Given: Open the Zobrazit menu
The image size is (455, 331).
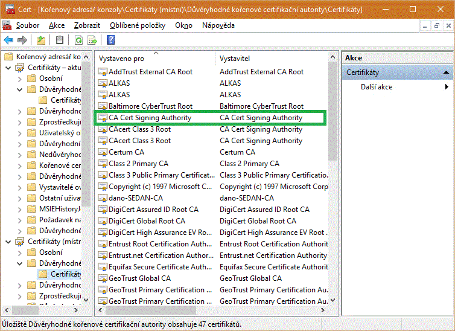Looking at the screenshot, I should pyautogui.click(x=87, y=25).
